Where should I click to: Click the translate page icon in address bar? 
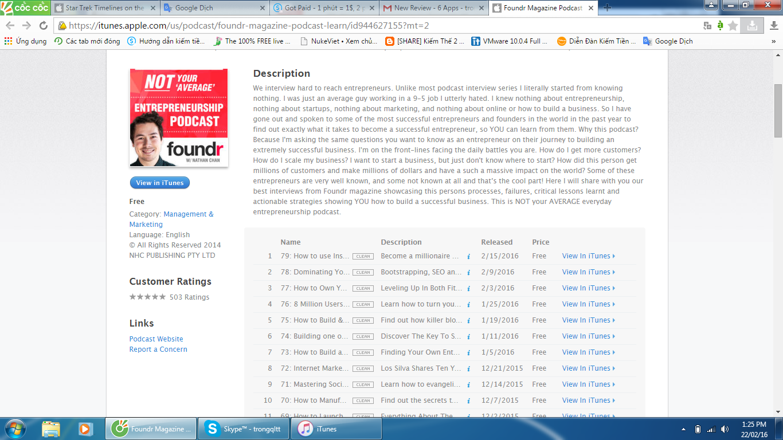[707, 26]
